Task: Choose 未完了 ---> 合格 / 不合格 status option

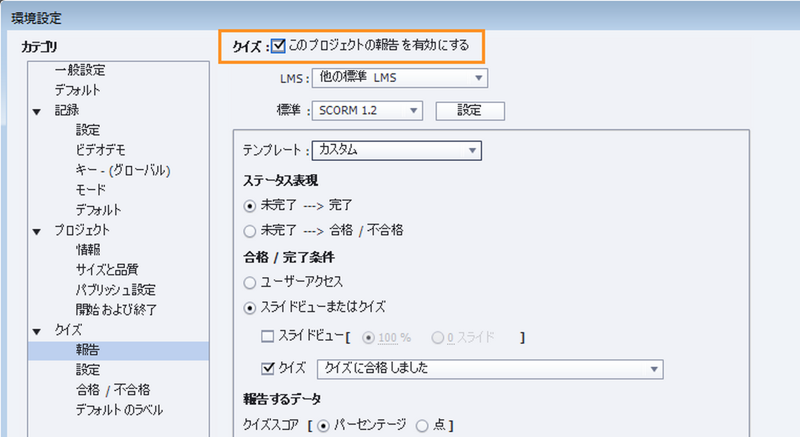Action: pos(250,231)
